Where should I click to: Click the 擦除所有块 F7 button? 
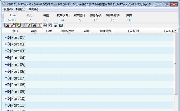tap(112, 18)
